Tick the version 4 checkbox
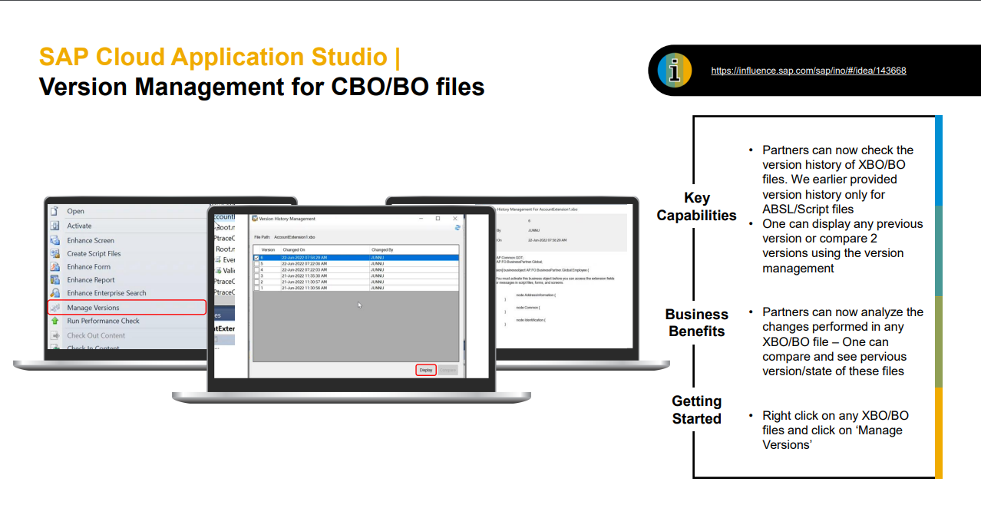 coord(256,270)
